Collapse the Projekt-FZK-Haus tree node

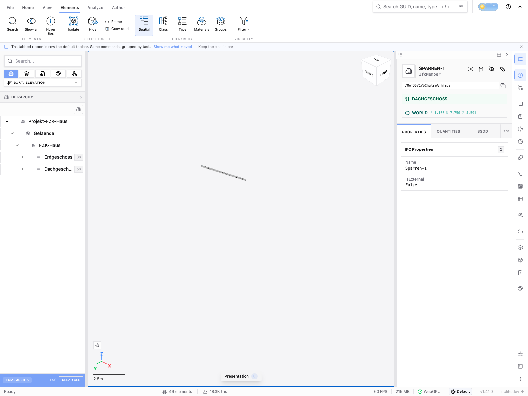coord(7,121)
